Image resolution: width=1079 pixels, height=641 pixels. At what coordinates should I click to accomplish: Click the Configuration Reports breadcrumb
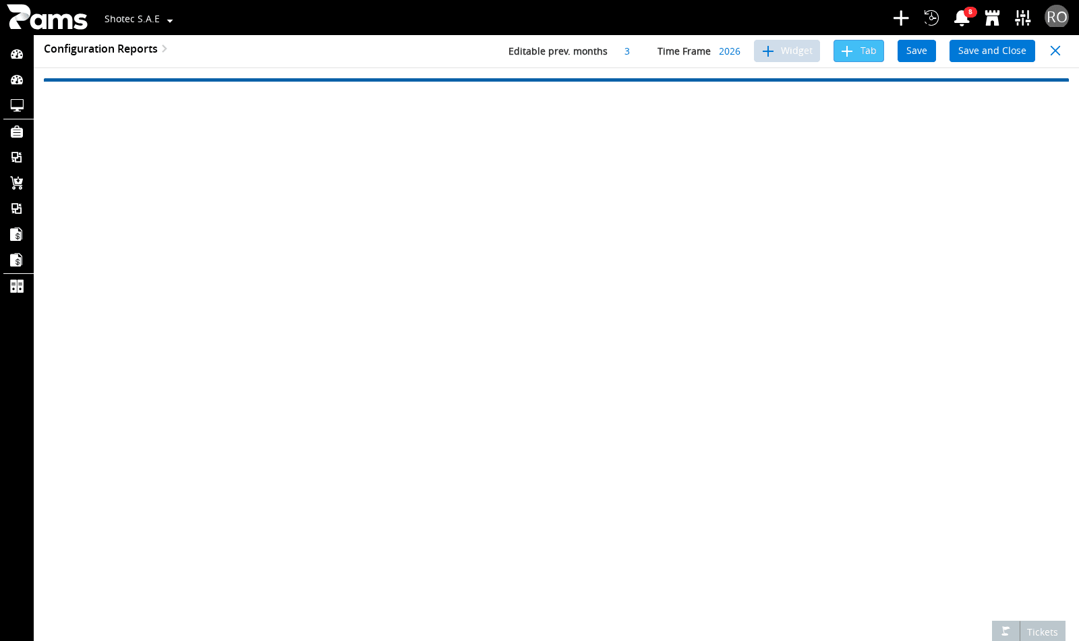click(100, 49)
